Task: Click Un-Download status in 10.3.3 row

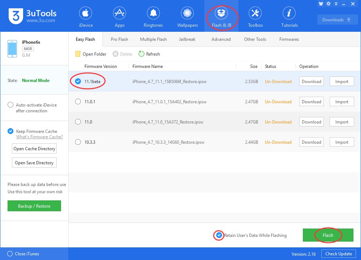Action: [x=278, y=142]
